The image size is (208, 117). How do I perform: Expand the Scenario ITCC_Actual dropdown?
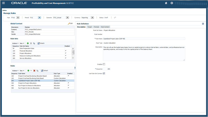pos(67,18)
